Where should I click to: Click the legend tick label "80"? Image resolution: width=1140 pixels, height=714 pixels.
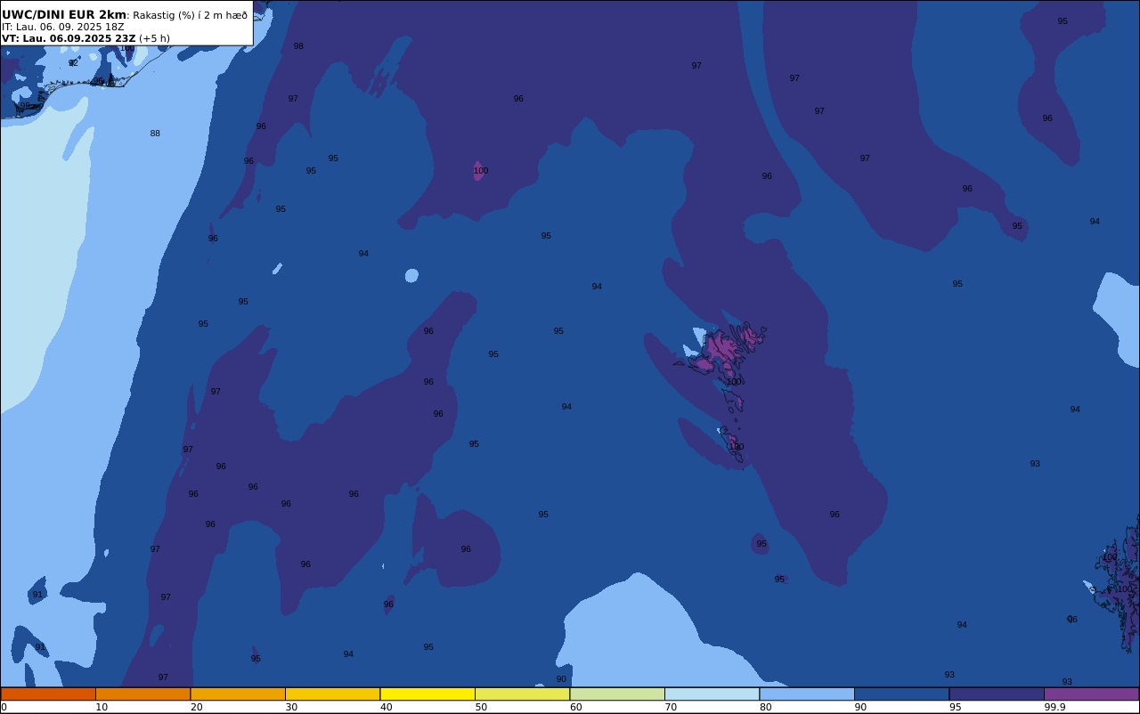(x=765, y=707)
